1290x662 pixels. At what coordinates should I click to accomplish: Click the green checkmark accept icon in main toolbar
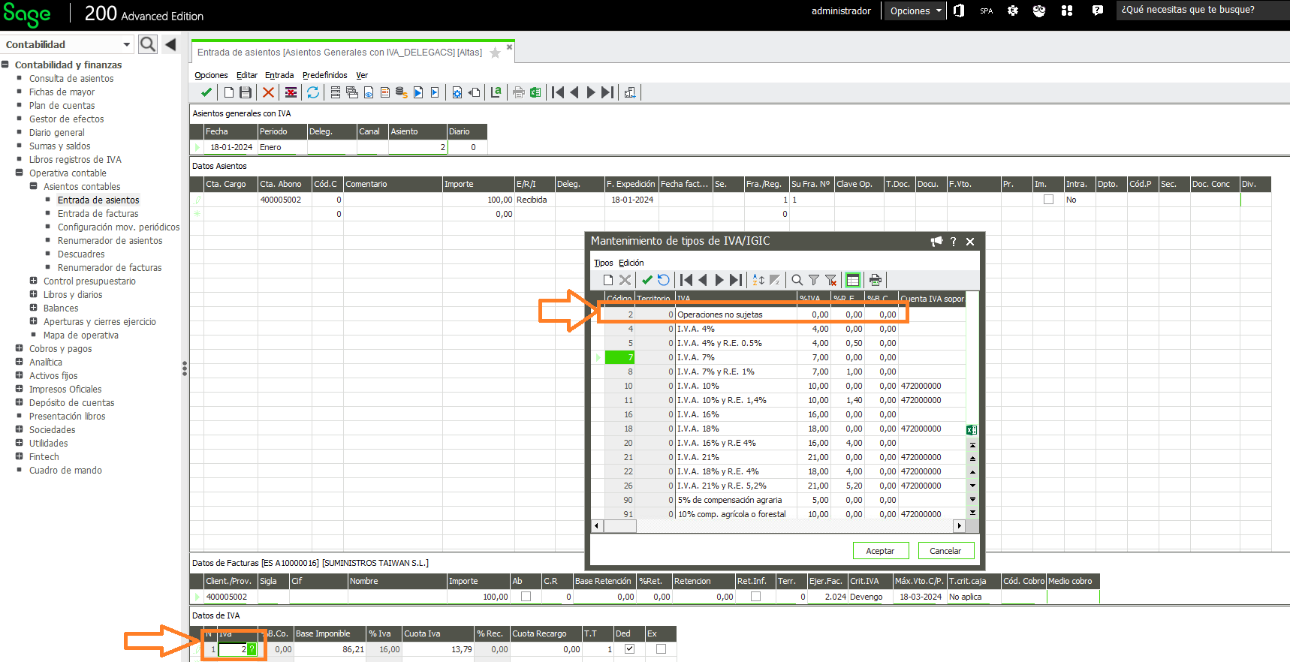[x=206, y=92]
